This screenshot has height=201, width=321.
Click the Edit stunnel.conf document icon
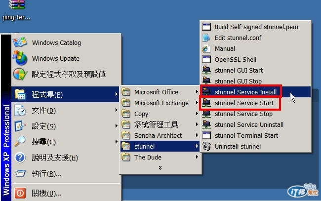tap(206, 38)
